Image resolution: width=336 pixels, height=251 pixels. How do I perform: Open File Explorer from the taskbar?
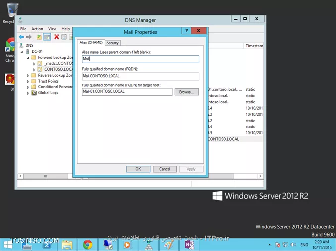(67, 245)
